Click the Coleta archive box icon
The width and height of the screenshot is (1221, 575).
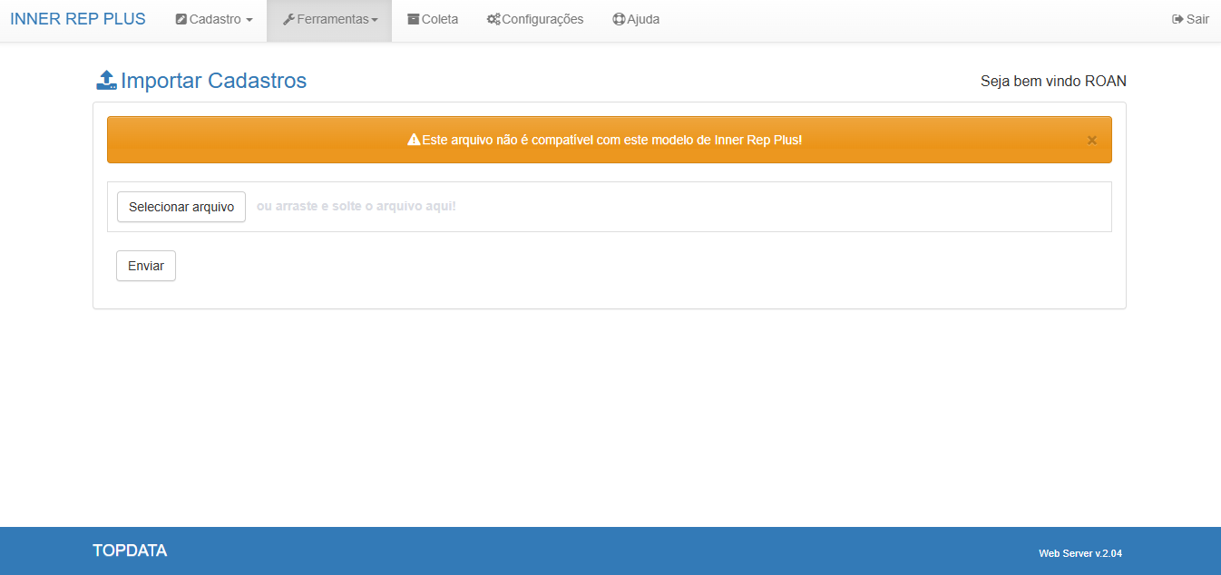pos(414,19)
